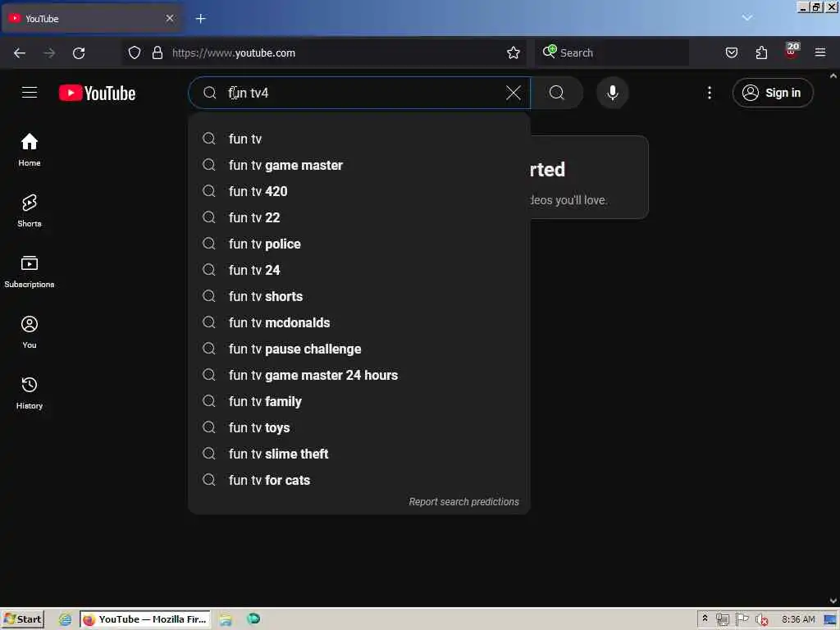Choose the suggestion 'fun tv shorts'
The image size is (840, 630).
click(359, 296)
